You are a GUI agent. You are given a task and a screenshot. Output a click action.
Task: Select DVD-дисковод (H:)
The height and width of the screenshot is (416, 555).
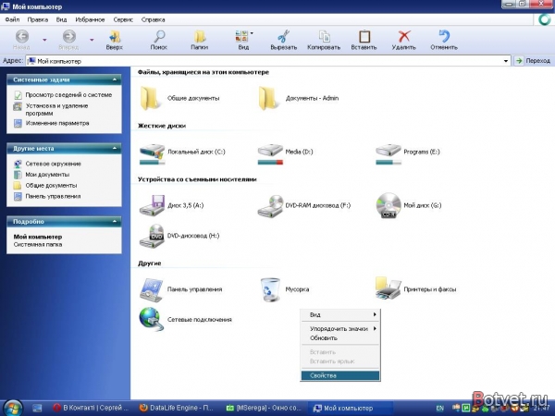[x=179, y=236]
